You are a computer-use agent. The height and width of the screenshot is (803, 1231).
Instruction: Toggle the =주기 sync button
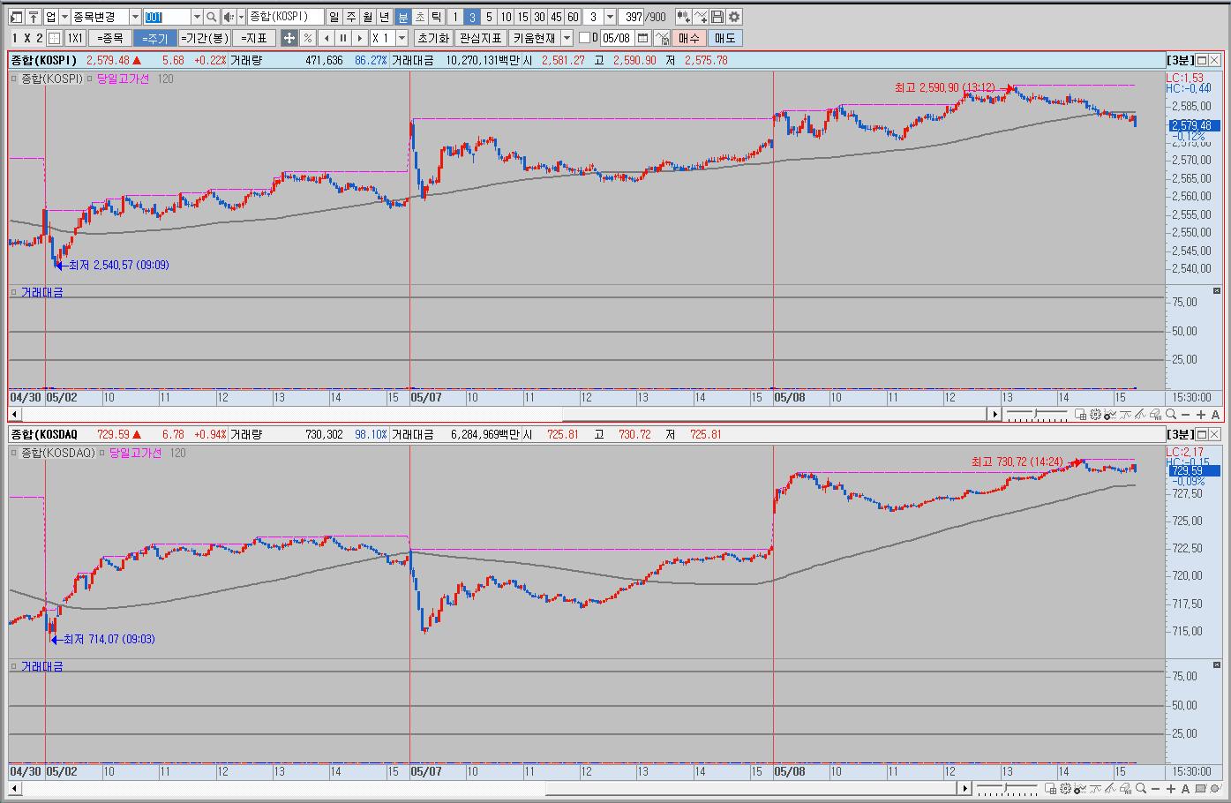pyautogui.click(x=154, y=38)
